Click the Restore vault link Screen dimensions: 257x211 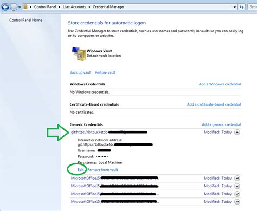[105, 72]
